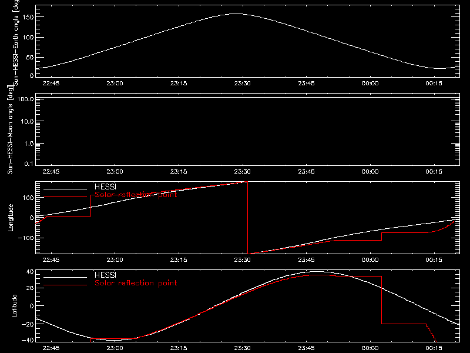Click the 100.0 tick on Moon angle axis

tap(25, 99)
